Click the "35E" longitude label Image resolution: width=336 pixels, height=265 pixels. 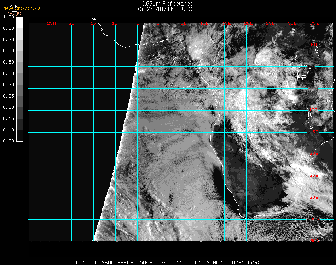pyautogui.click(x=314, y=23)
